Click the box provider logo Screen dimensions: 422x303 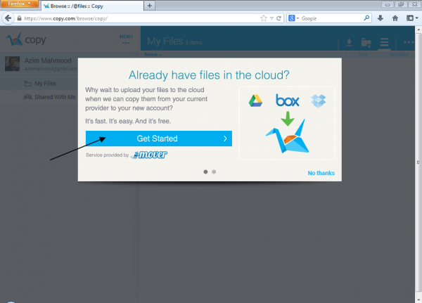pyautogui.click(x=287, y=100)
